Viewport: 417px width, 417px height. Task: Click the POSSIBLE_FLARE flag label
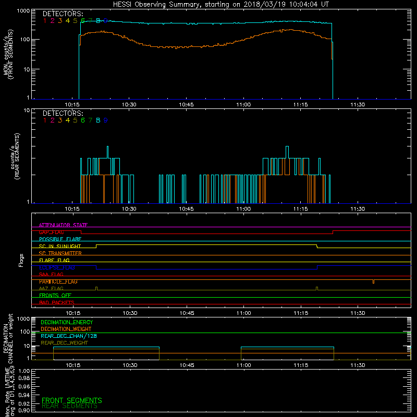[60, 239]
